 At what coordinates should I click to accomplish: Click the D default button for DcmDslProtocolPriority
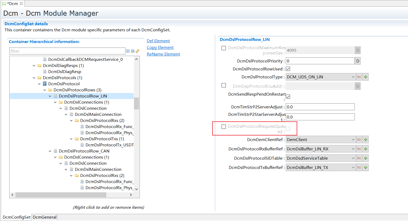(x=358, y=61)
